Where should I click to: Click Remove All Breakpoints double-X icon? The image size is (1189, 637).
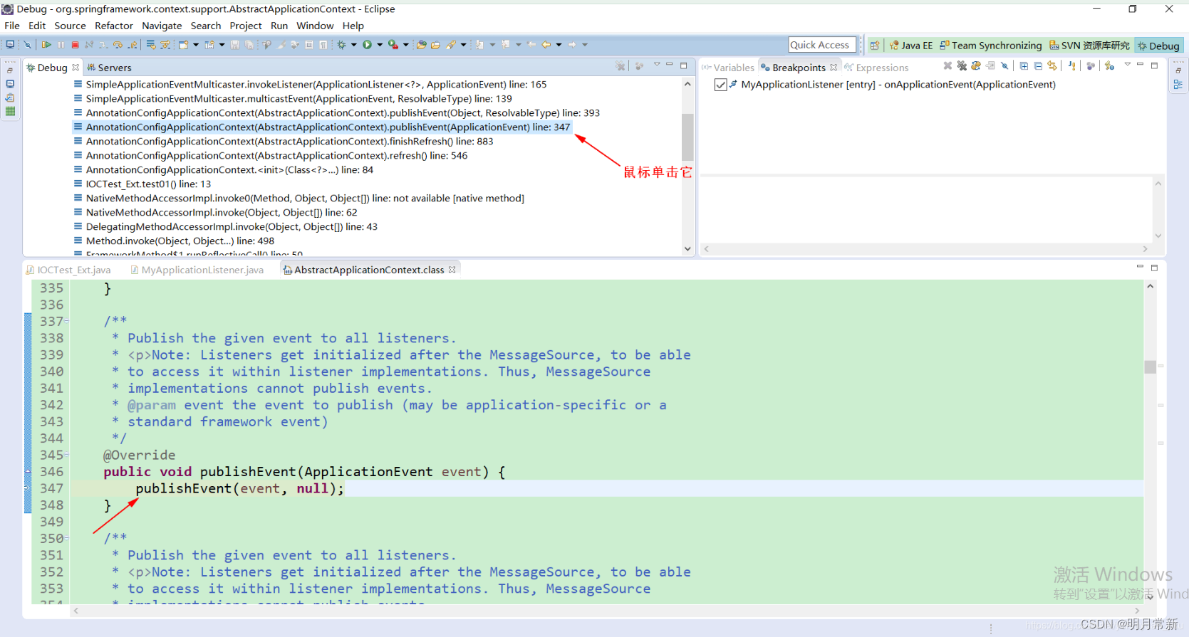pos(962,65)
